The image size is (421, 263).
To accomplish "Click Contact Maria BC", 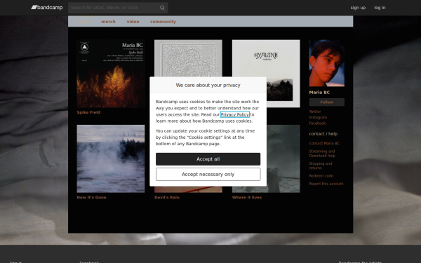I will (x=324, y=143).
